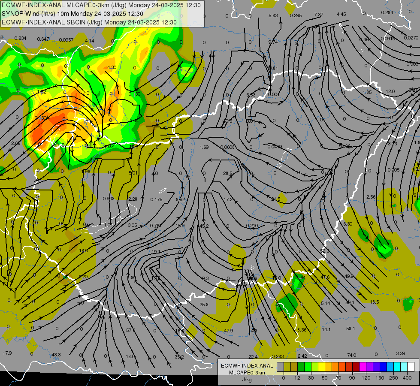Click the map value '0.175'
The height and width of the screenshot is (386, 420).
click(157, 199)
